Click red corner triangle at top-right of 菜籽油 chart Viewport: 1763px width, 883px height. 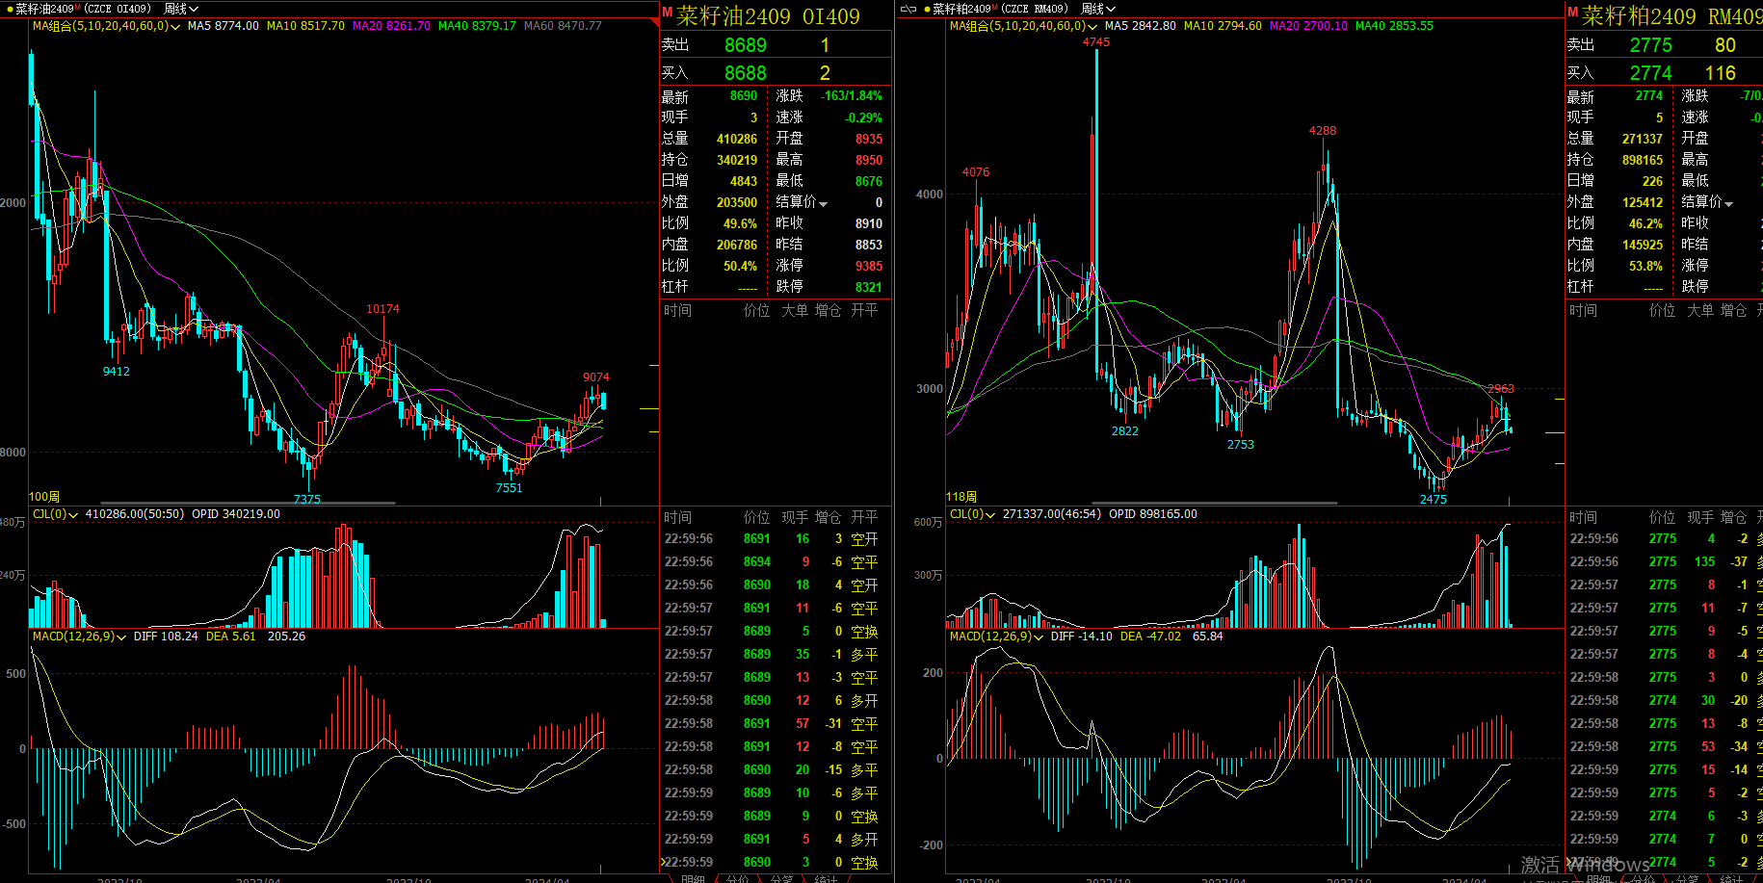[x=655, y=21]
